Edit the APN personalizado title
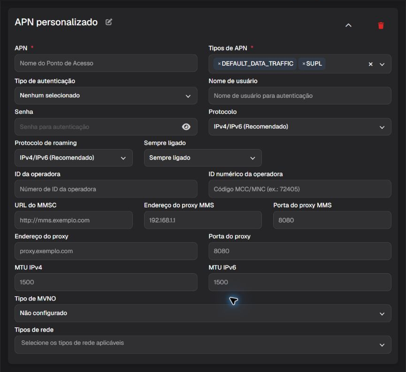This screenshot has width=406, height=372. coord(109,22)
